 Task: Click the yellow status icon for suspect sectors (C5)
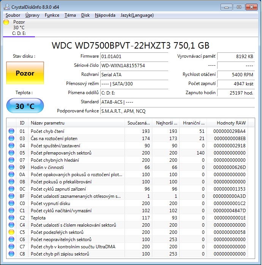(11, 232)
